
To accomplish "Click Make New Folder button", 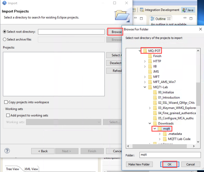I will tap(139, 164).
